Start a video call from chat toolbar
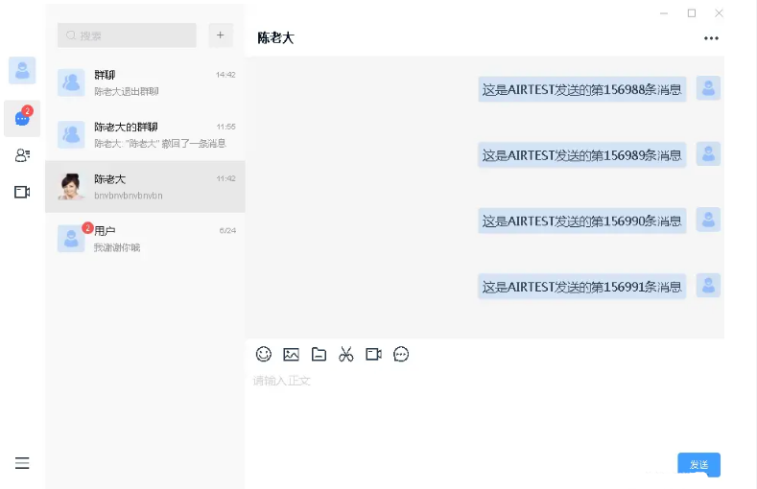This screenshot has height=489, width=757. [x=373, y=355]
